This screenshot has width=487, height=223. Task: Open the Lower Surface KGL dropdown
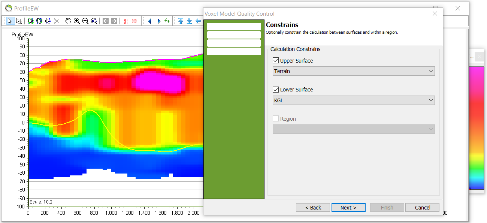(x=354, y=100)
